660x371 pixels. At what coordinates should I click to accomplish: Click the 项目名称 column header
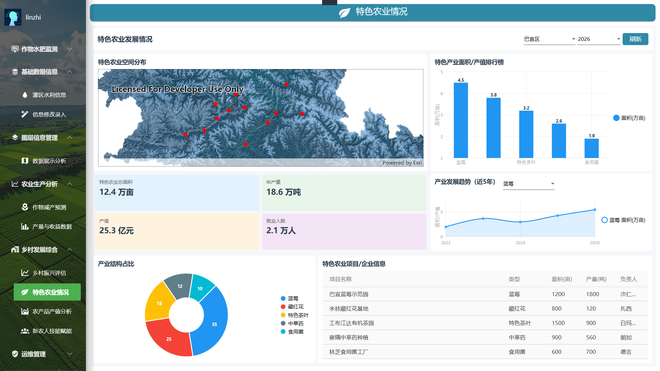tap(340, 279)
